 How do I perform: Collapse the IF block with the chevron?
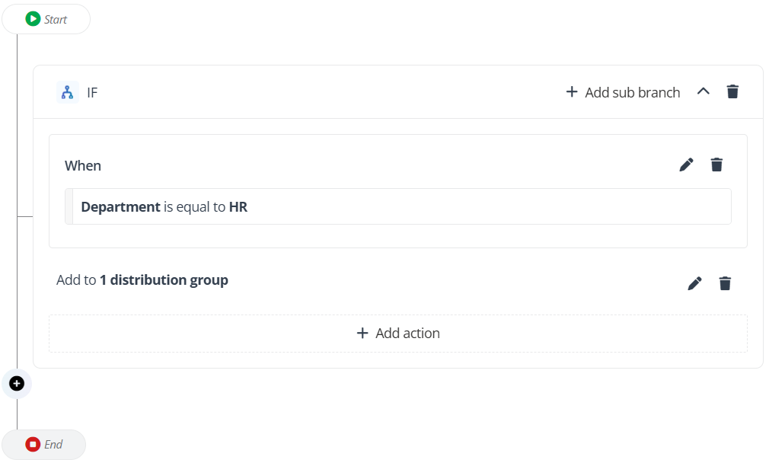pyautogui.click(x=704, y=91)
